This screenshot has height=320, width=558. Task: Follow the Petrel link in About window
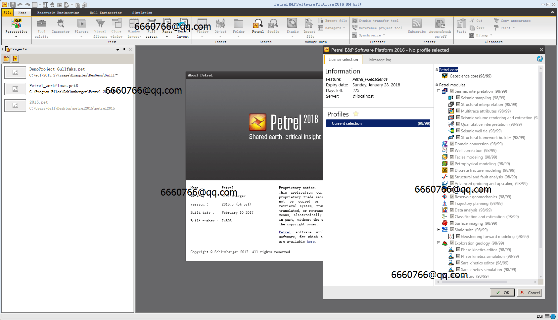[285, 232]
